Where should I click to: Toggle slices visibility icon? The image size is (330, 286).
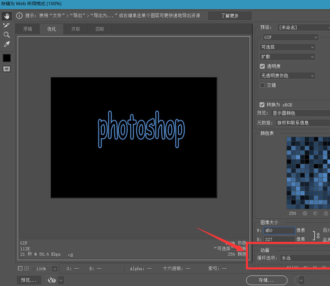7,69
